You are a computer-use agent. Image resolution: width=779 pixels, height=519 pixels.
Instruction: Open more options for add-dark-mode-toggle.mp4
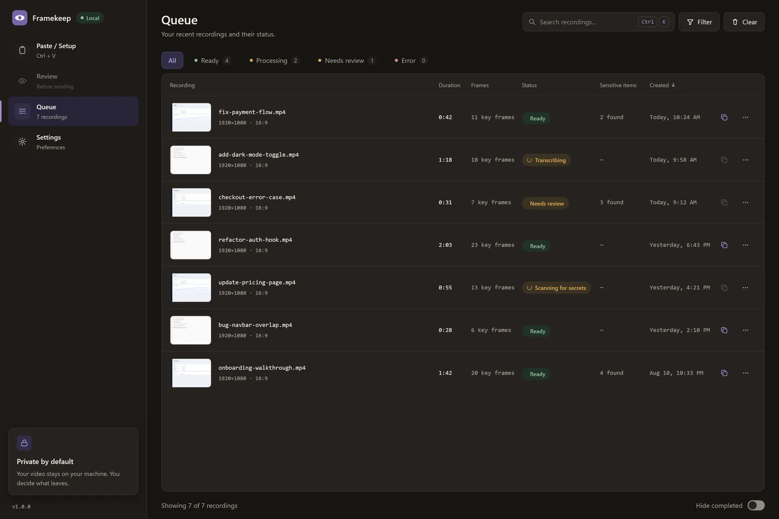pyautogui.click(x=746, y=160)
